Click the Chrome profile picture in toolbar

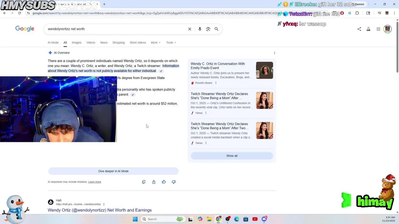click(x=387, y=13)
